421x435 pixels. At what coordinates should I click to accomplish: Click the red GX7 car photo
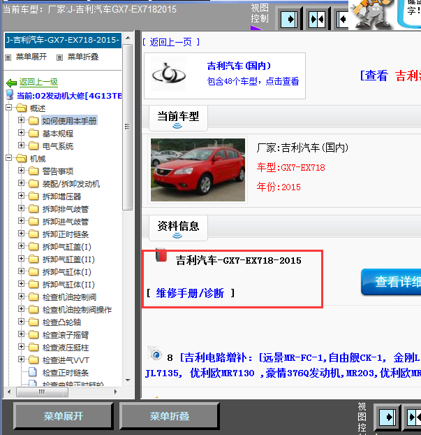click(x=198, y=170)
